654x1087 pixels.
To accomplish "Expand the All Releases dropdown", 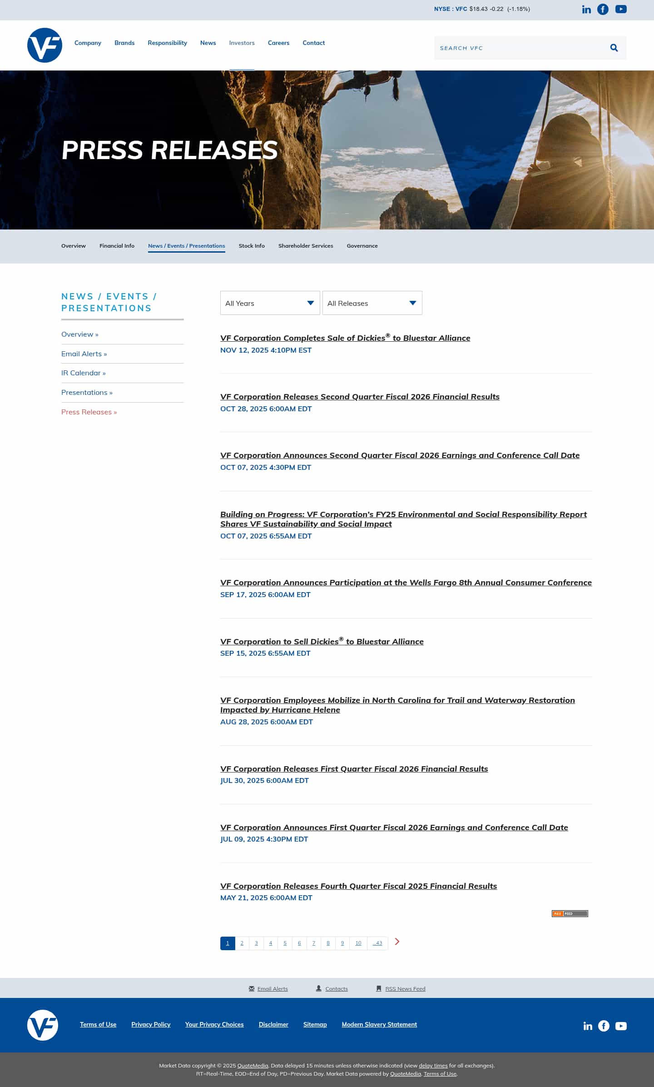I will (372, 303).
